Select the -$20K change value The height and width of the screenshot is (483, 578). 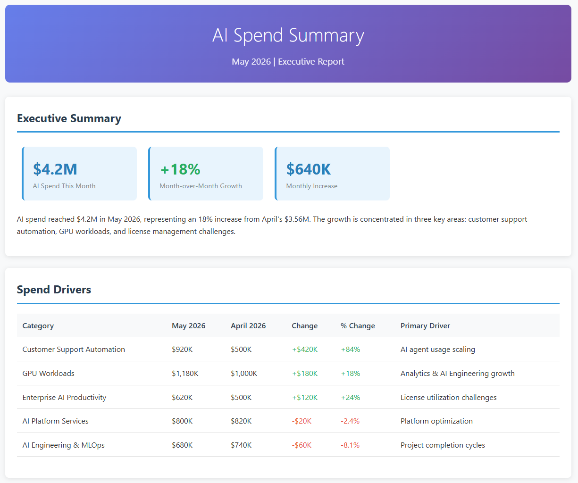click(x=302, y=421)
